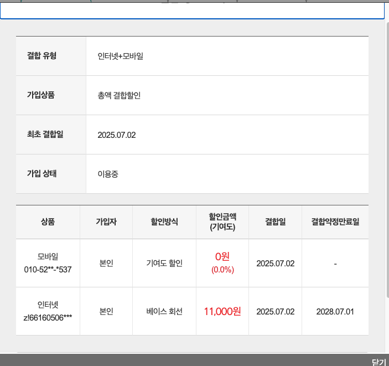Viewport: 389px width, 366px height.
Task: Select the 이용중 status value
Action: point(108,174)
